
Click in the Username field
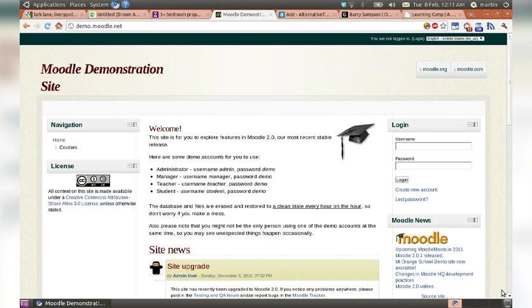(x=433, y=146)
